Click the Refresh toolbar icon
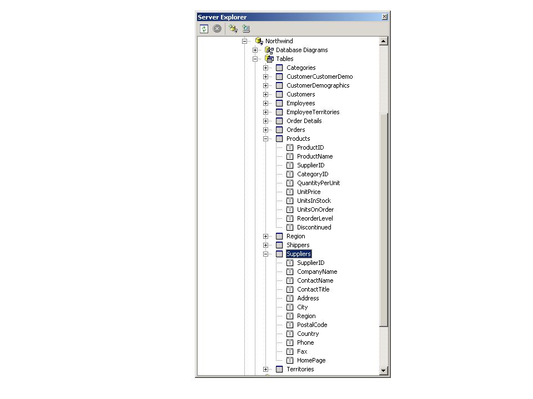The image size is (533, 399). 204,29
